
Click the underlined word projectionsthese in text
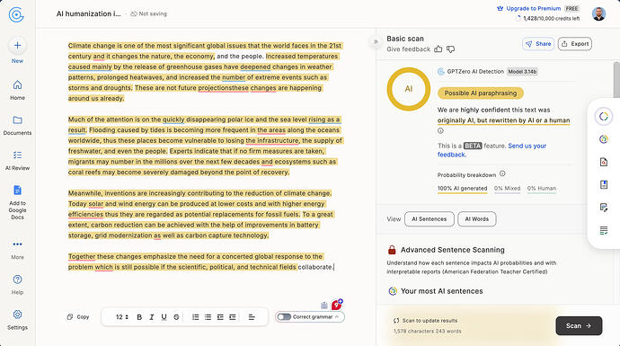click(x=224, y=88)
